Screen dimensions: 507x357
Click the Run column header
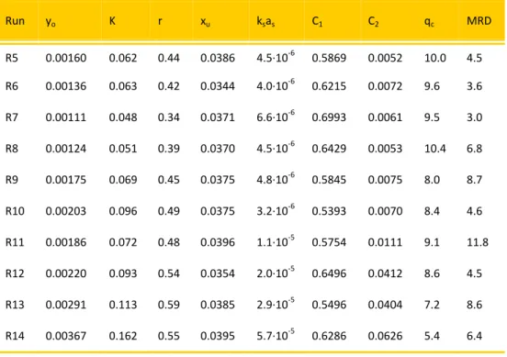15,21
